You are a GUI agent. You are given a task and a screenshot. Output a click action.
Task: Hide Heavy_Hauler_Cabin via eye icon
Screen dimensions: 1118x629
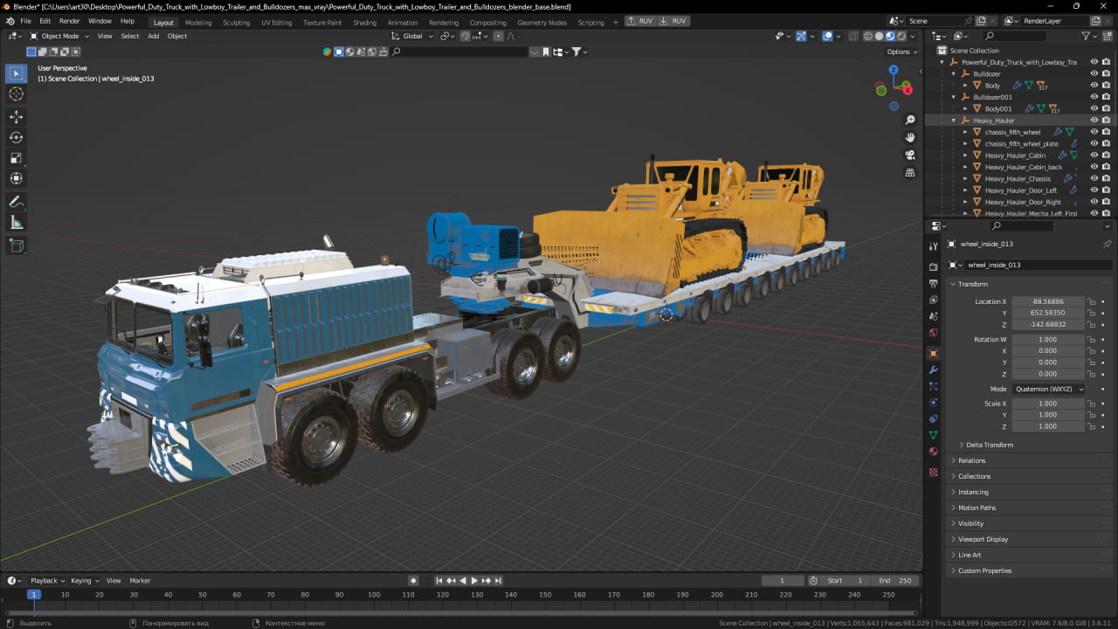point(1094,156)
